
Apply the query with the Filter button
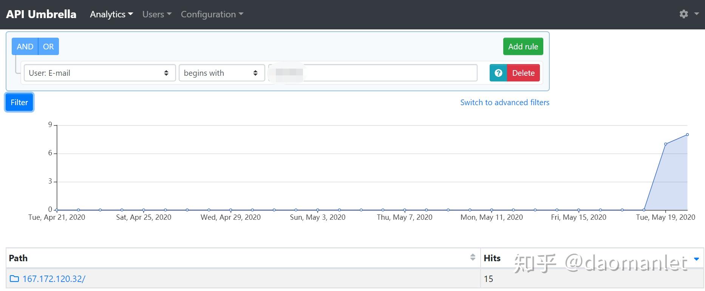19,103
